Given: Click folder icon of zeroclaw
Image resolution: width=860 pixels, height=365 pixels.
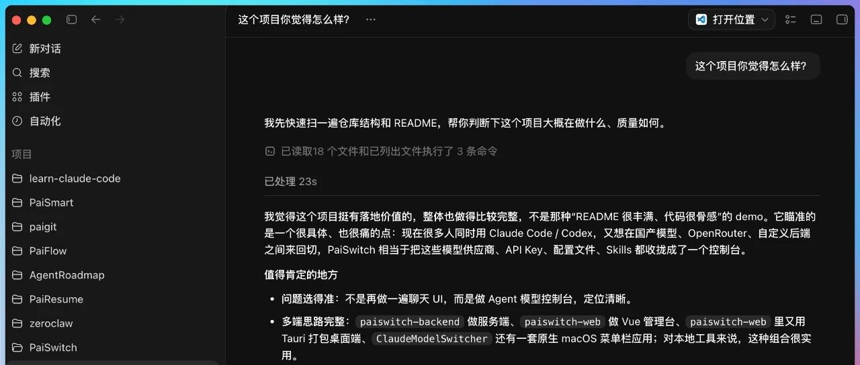Looking at the screenshot, I should (17, 324).
